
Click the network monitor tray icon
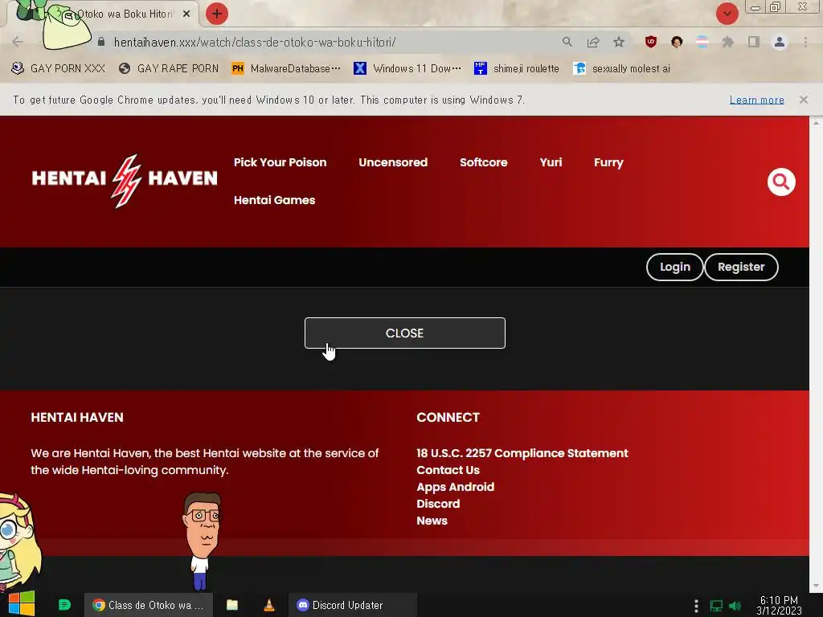pyautogui.click(x=716, y=606)
